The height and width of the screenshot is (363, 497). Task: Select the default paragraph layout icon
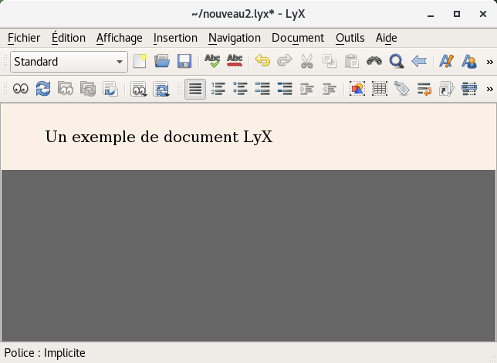point(195,89)
